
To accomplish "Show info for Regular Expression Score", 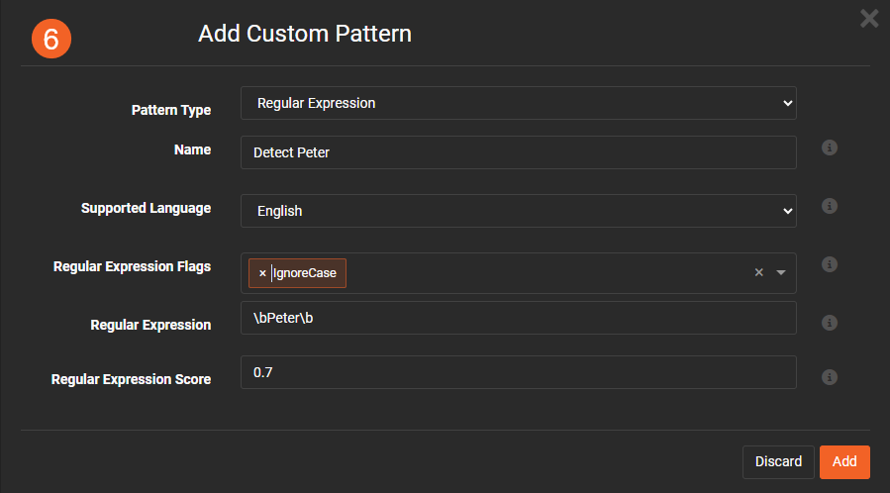I will click(830, 377).
